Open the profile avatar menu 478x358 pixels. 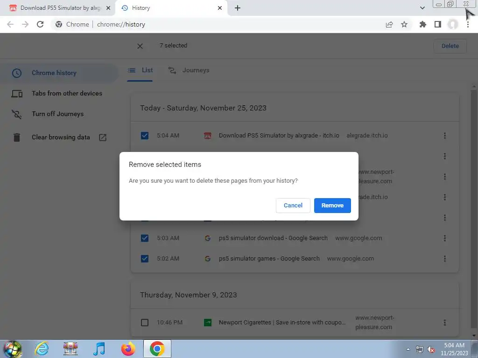pyautogui.click(x=453, y=24)
